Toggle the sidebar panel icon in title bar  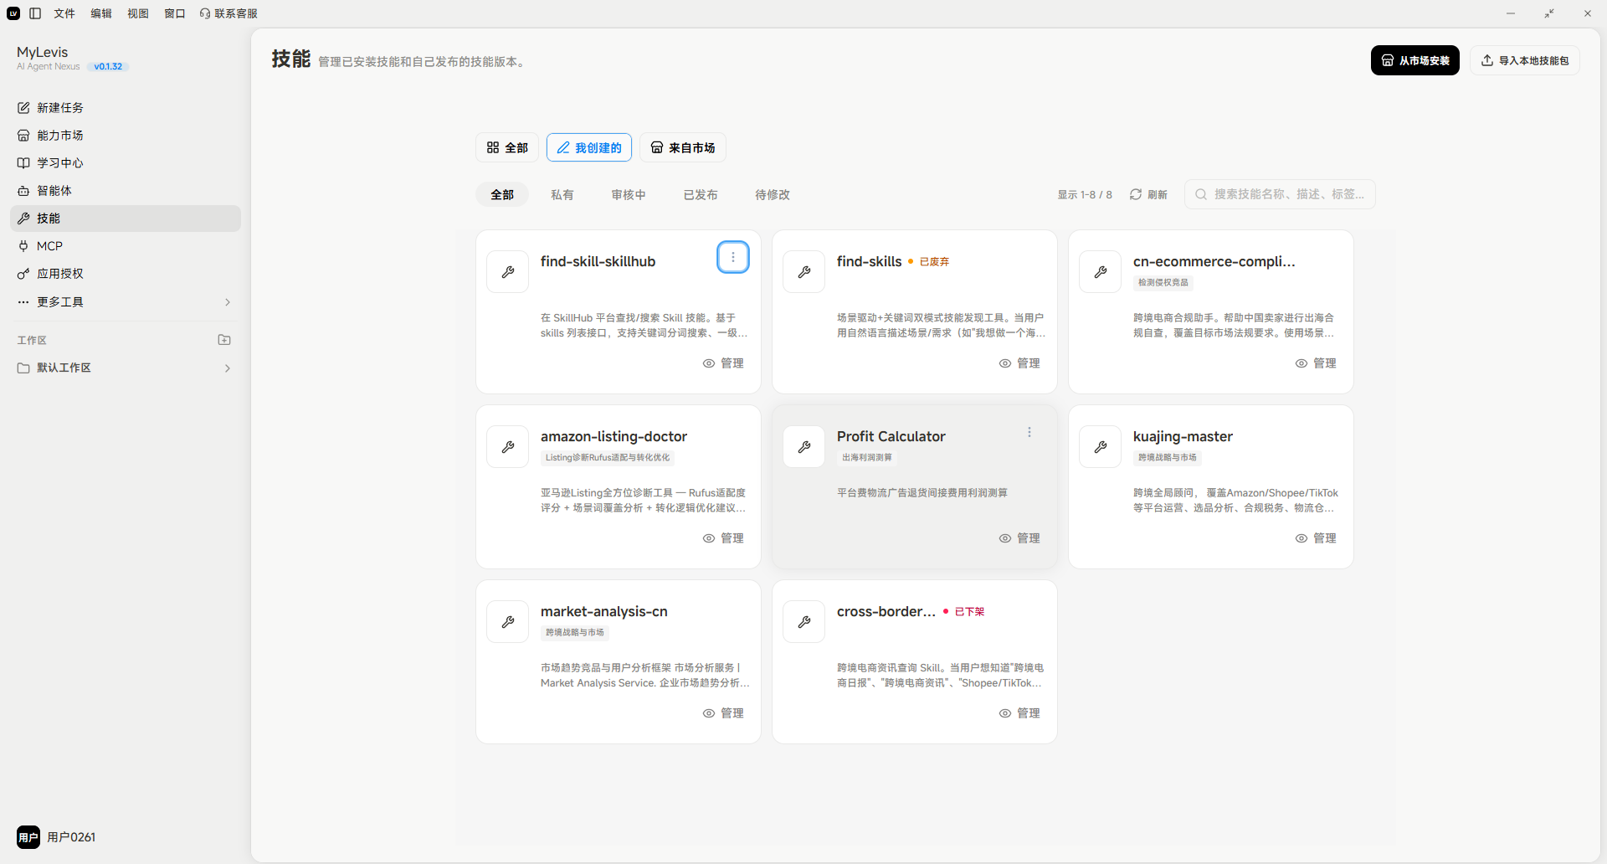coord(35,13)
